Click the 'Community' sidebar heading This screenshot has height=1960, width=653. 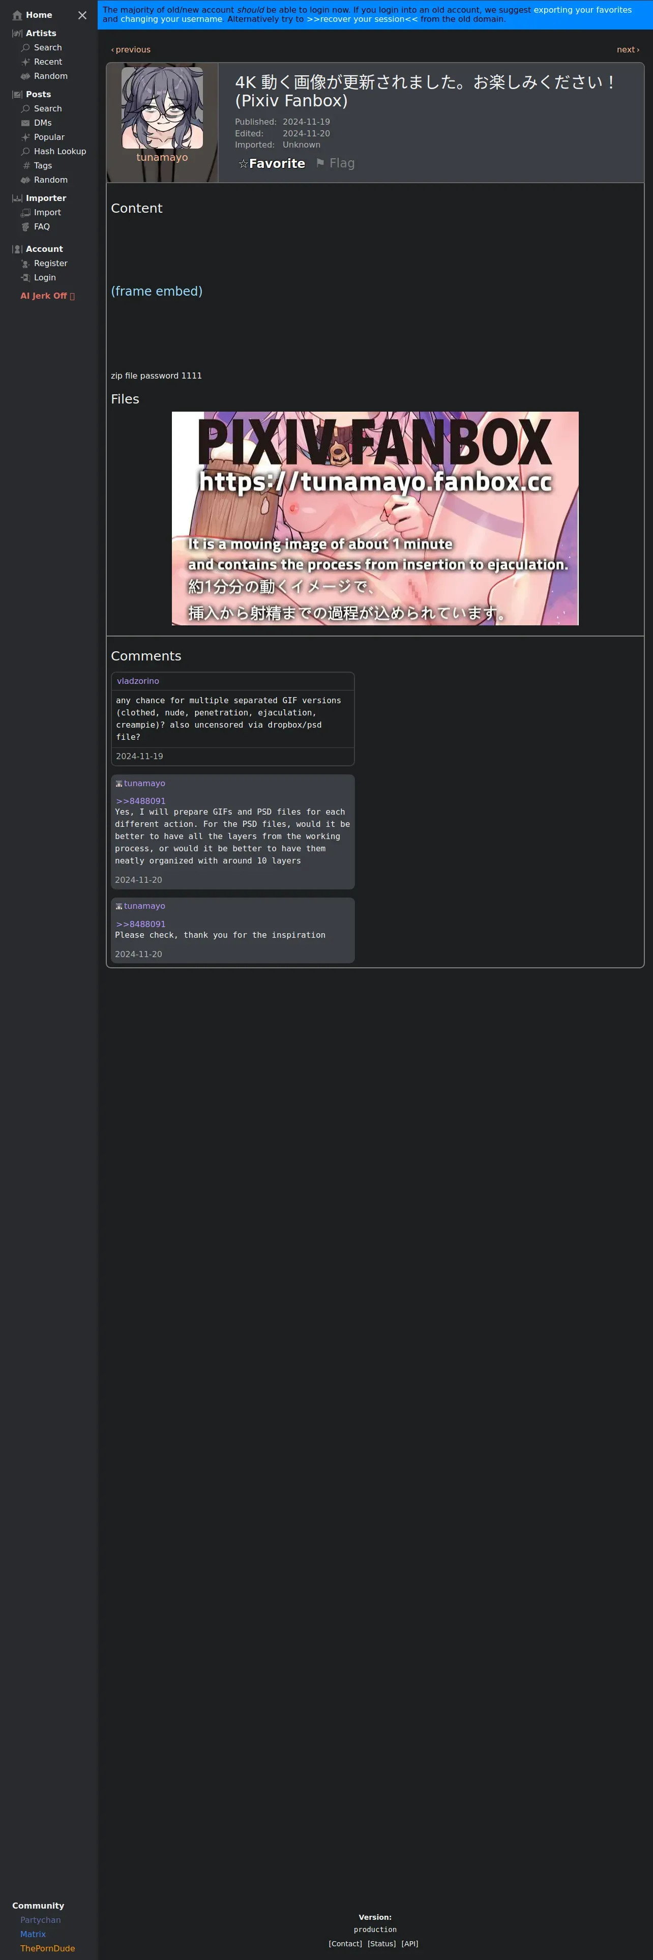click(38, 1906)
